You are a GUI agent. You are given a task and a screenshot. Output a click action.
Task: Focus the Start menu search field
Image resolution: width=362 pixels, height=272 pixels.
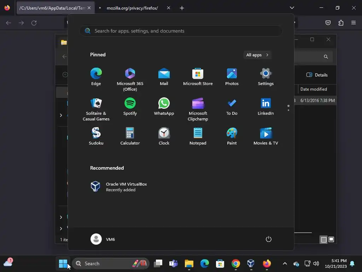pos(181,31)
